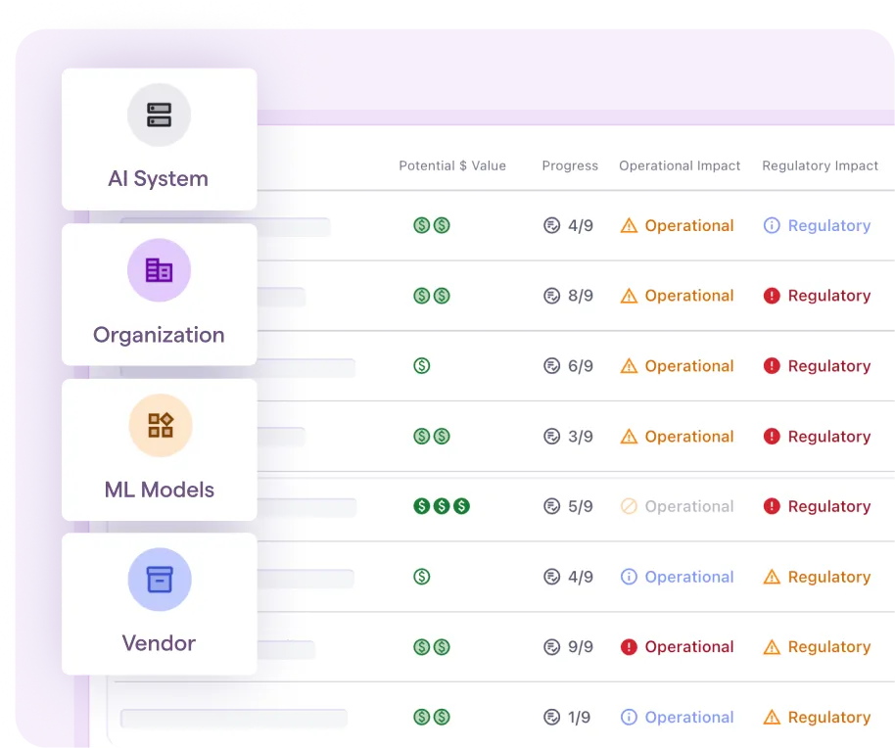Click the Progress column header
This screenshot has width=895, height=748.
pyautogui.click(x=570, y=165)
